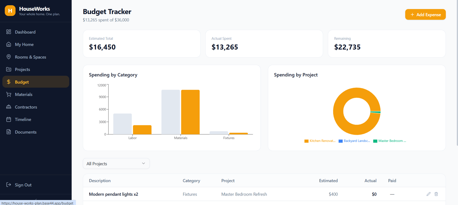Click the Contractors hard hat icon
The image size is (458, 205).
pyautogui.click(x=9, y=107)
